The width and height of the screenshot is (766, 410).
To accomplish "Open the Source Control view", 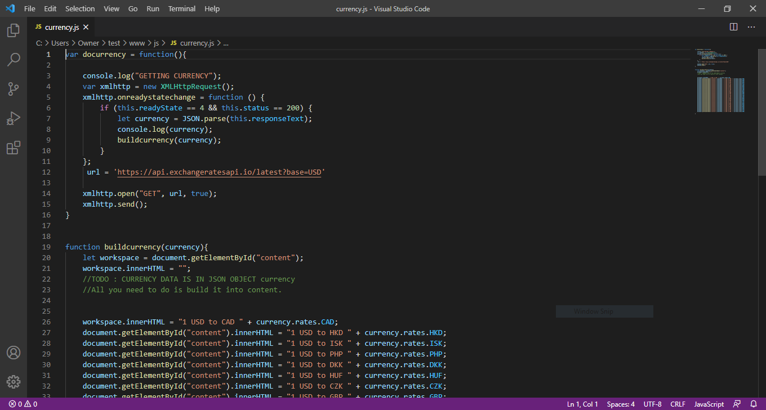I will (14, 88).
